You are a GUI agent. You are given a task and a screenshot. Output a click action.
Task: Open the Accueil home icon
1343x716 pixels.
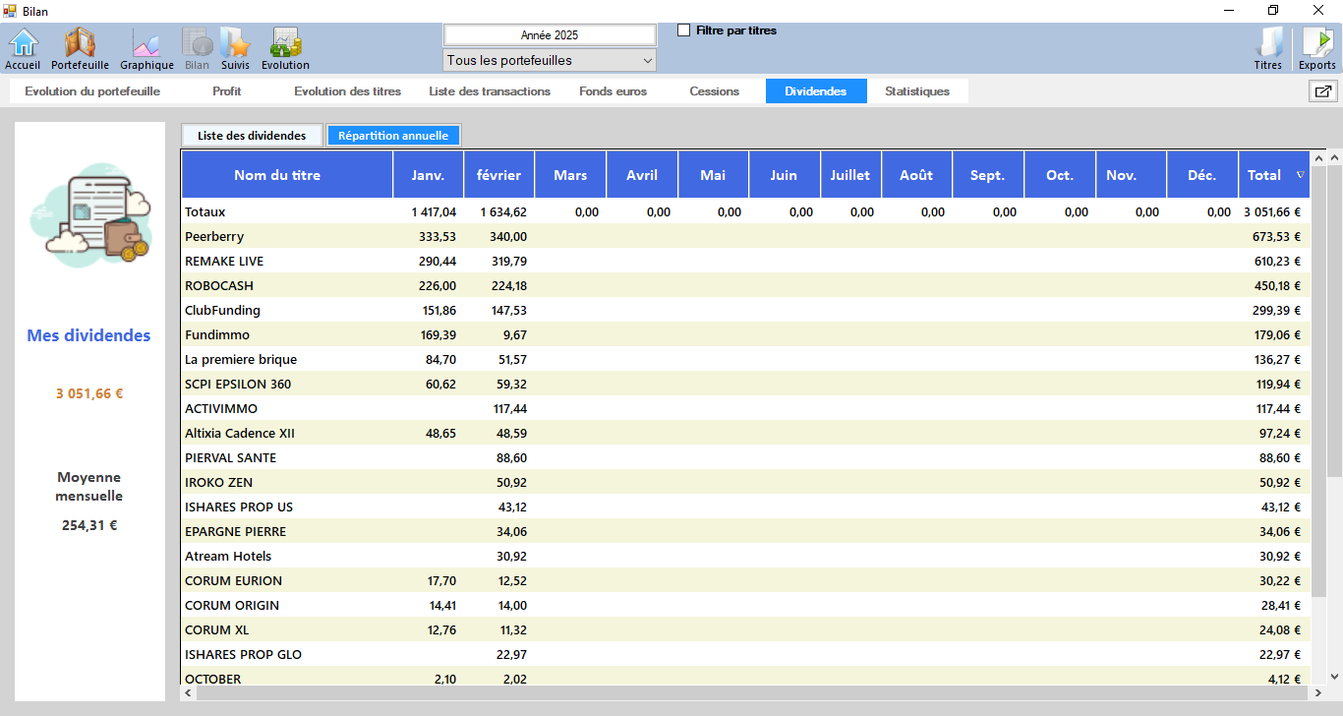pos(23,48)
